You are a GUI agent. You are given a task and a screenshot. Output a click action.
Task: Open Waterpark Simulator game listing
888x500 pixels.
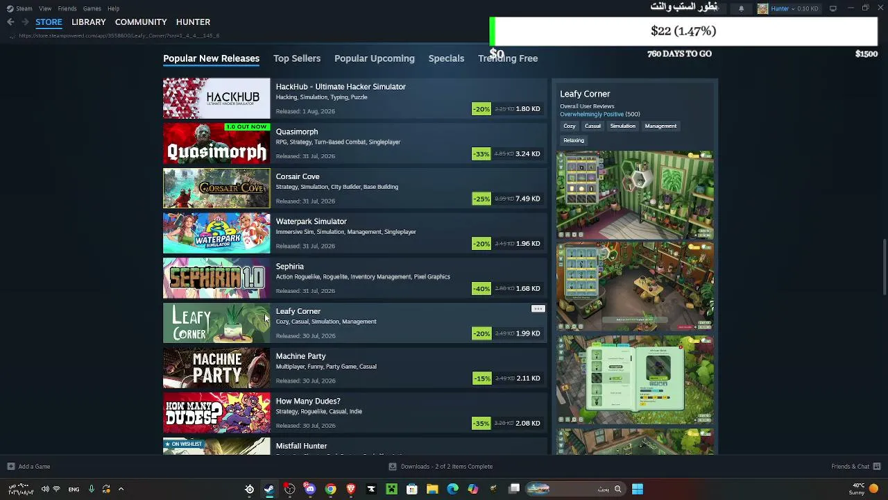tap(354, 233)
